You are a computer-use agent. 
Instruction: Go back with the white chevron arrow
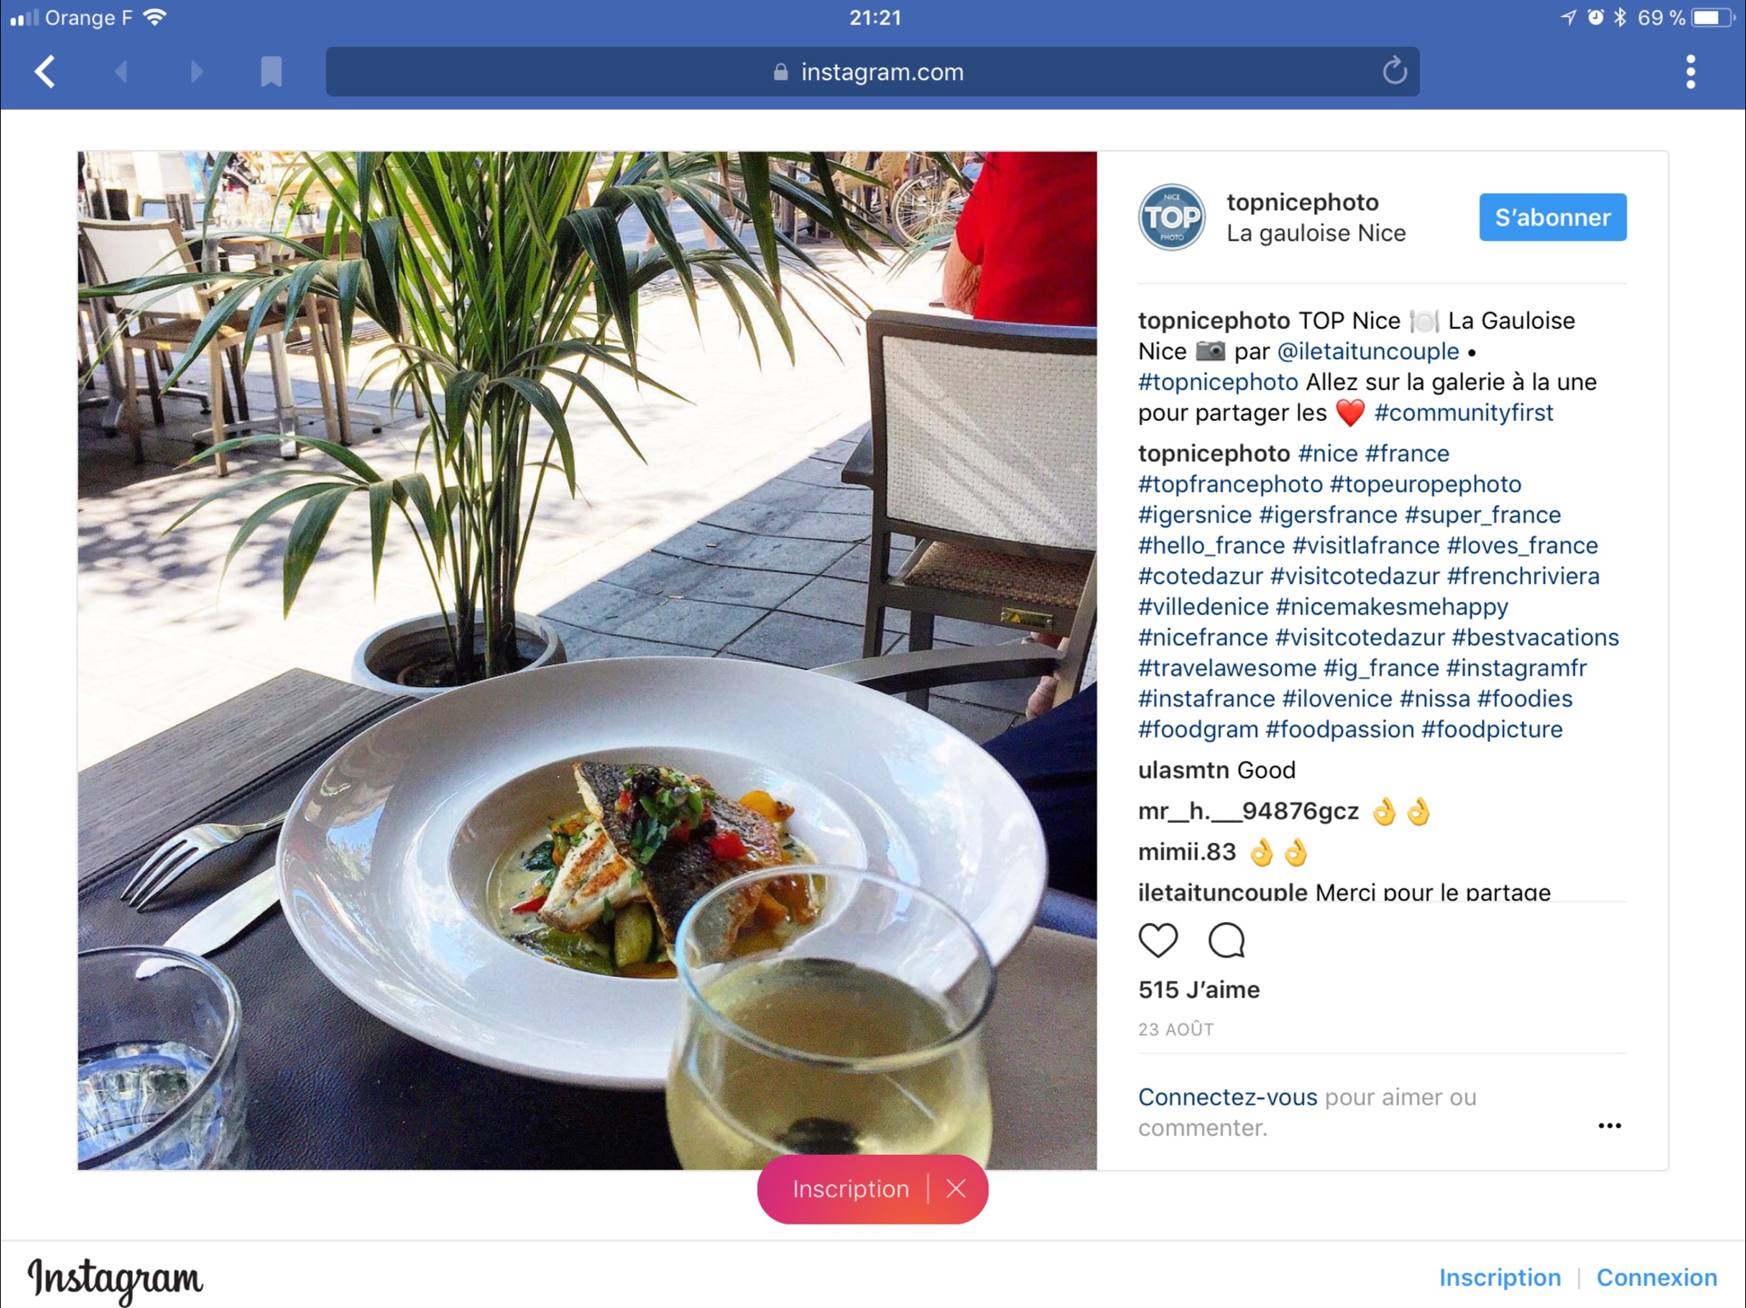[45, 72]
